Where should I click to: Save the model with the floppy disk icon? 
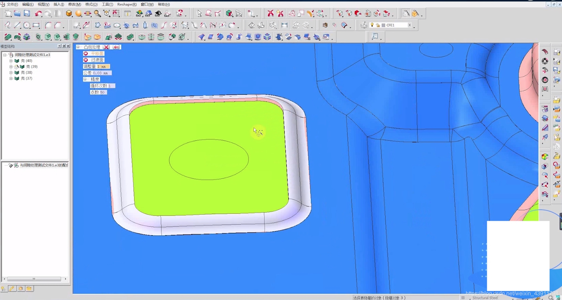[x=27, y=14]
